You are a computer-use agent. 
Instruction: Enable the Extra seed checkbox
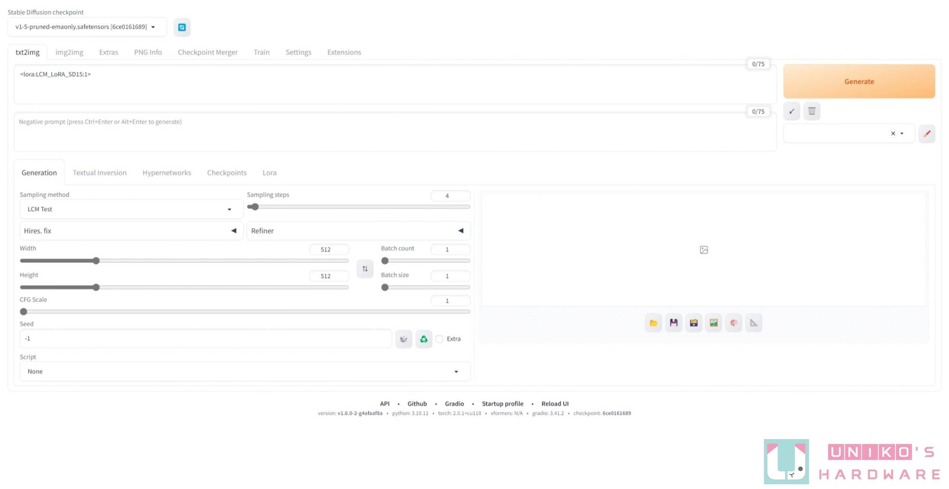(439, 339)
